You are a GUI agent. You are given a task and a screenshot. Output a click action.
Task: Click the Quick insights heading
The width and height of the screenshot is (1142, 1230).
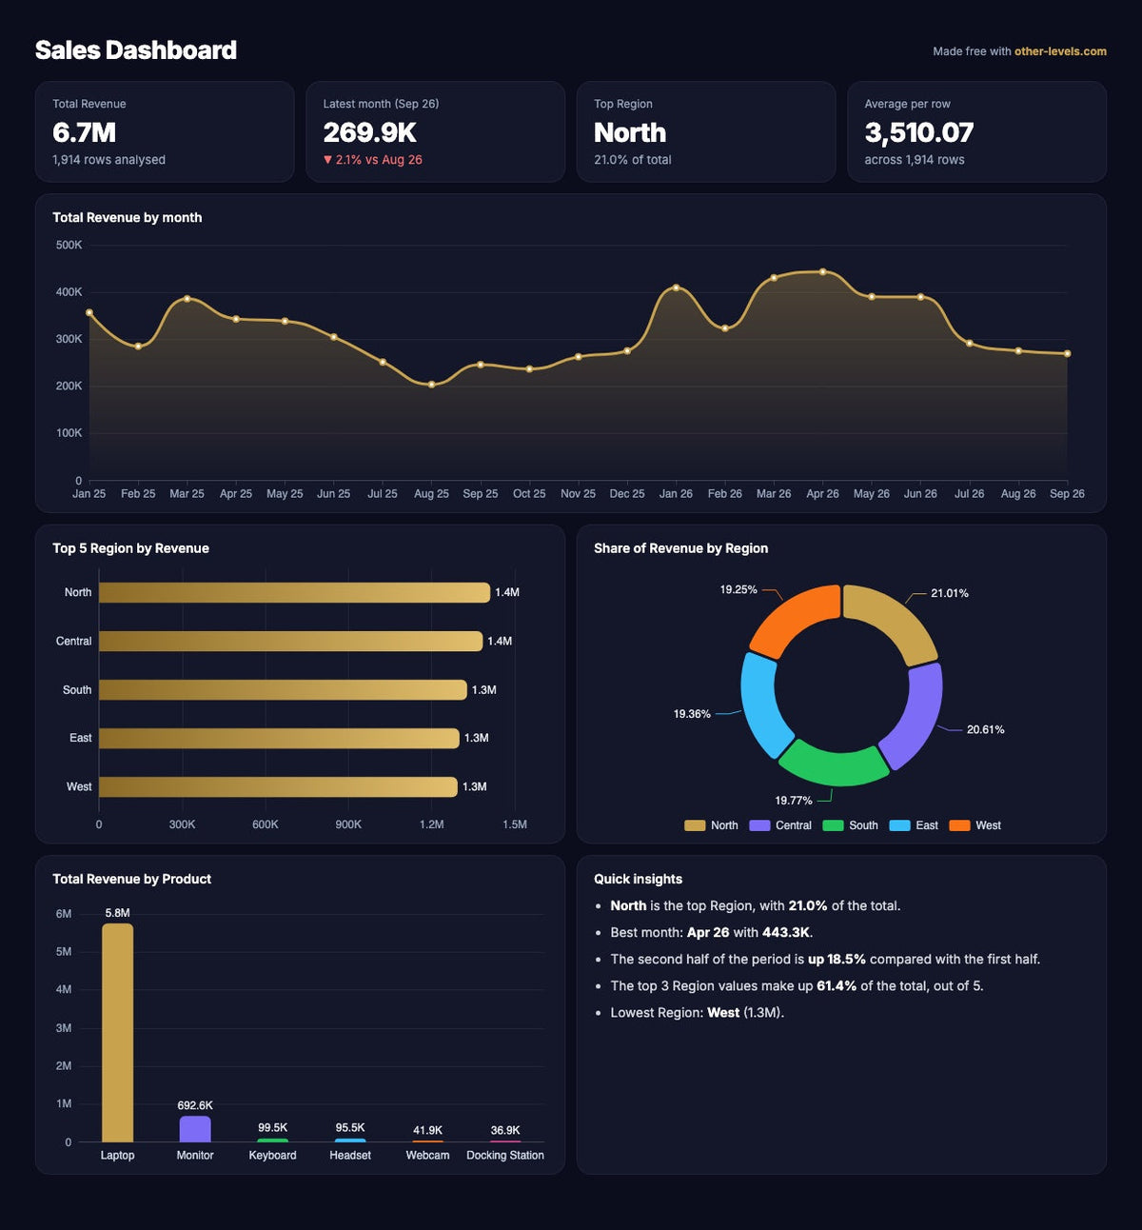tap(638, 879)
